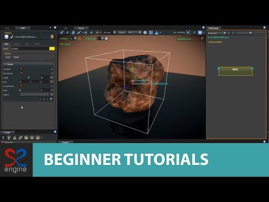Click the stacked cubes icon in Create panel
Screen dimensions: 269x202
pos(21,137)
